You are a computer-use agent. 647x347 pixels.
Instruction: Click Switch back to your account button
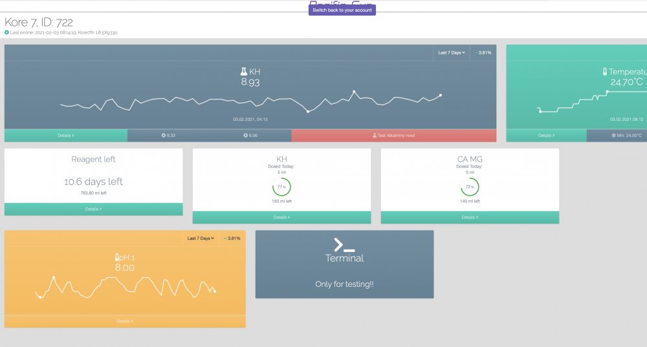(342, 10)
